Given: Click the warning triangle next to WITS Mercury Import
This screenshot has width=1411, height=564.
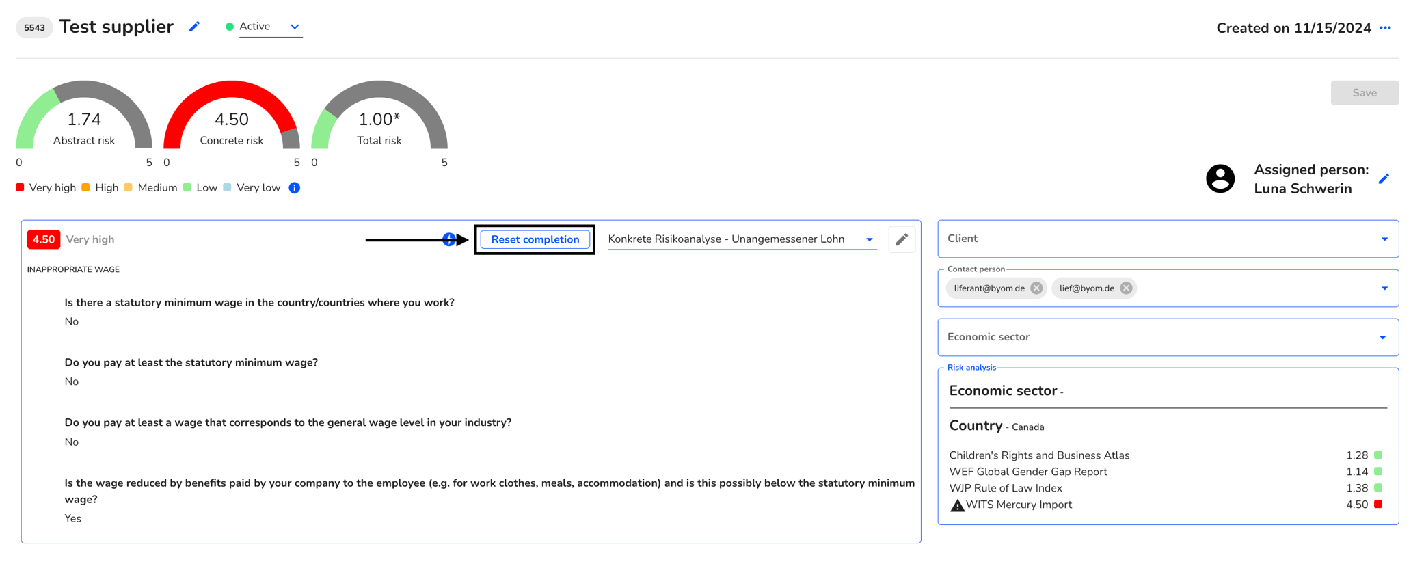Looking at the screenshot, I should (x=958, y=505).
